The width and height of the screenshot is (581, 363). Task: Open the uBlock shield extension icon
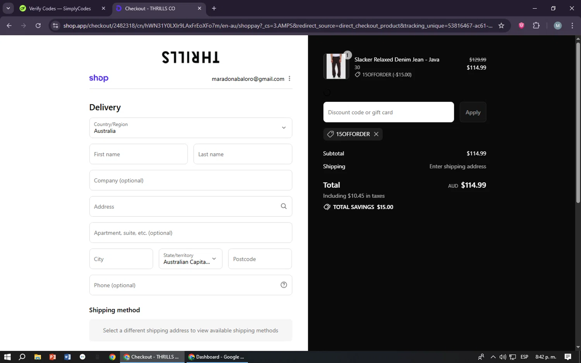point(521,26)
